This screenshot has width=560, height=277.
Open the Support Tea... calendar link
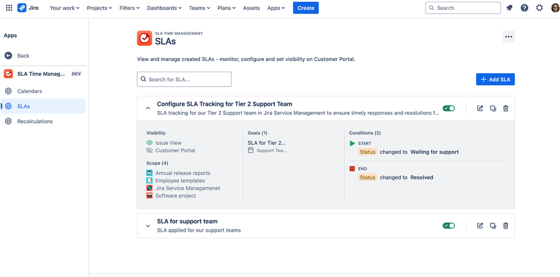(271, 151)
